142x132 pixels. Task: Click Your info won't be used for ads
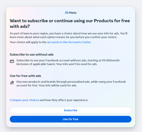(x=77, y=64)
